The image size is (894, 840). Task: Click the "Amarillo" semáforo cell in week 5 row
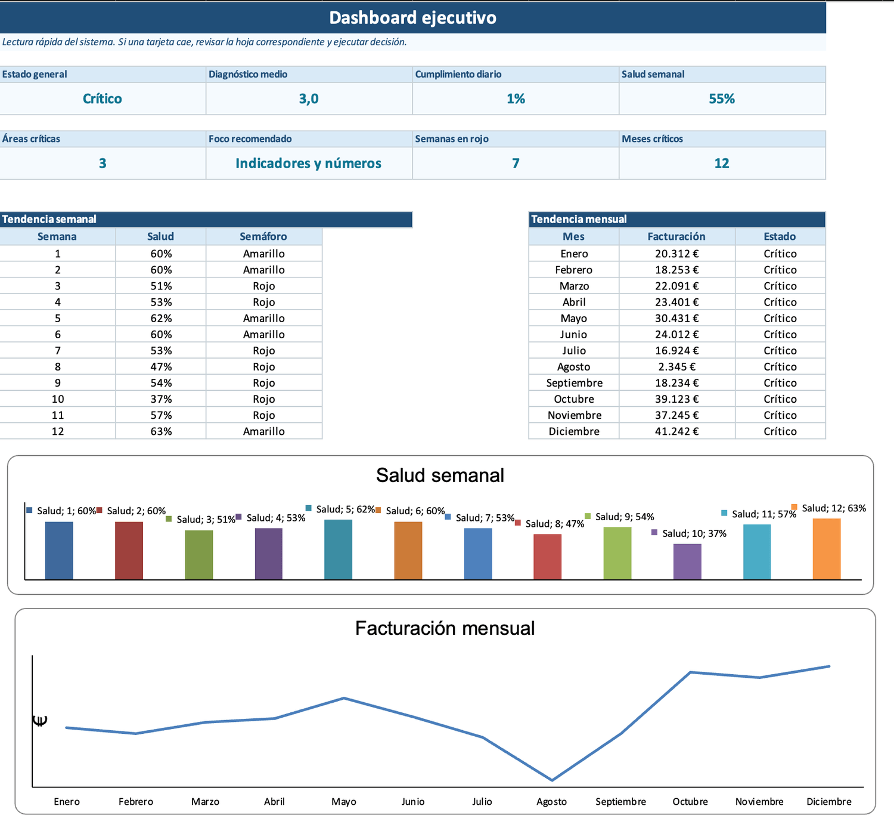point(264,318)
